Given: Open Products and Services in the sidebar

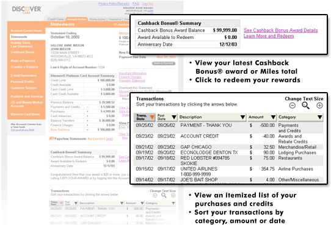Looking at the screenshot, I should [27, 96].
